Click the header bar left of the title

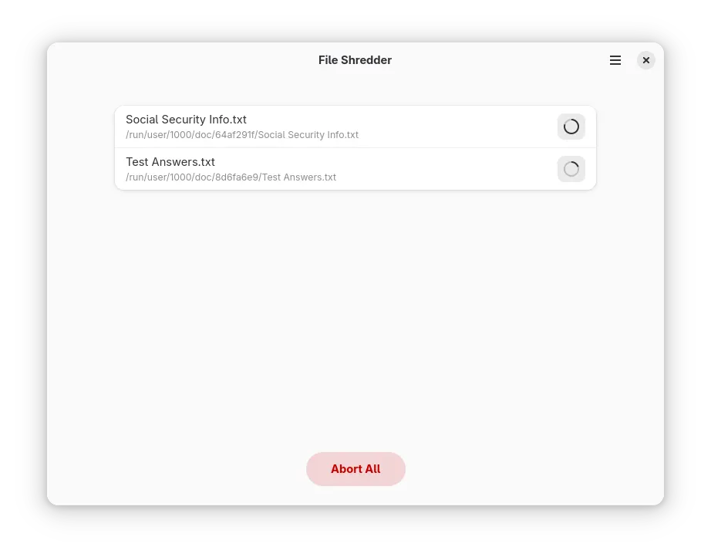181,60
